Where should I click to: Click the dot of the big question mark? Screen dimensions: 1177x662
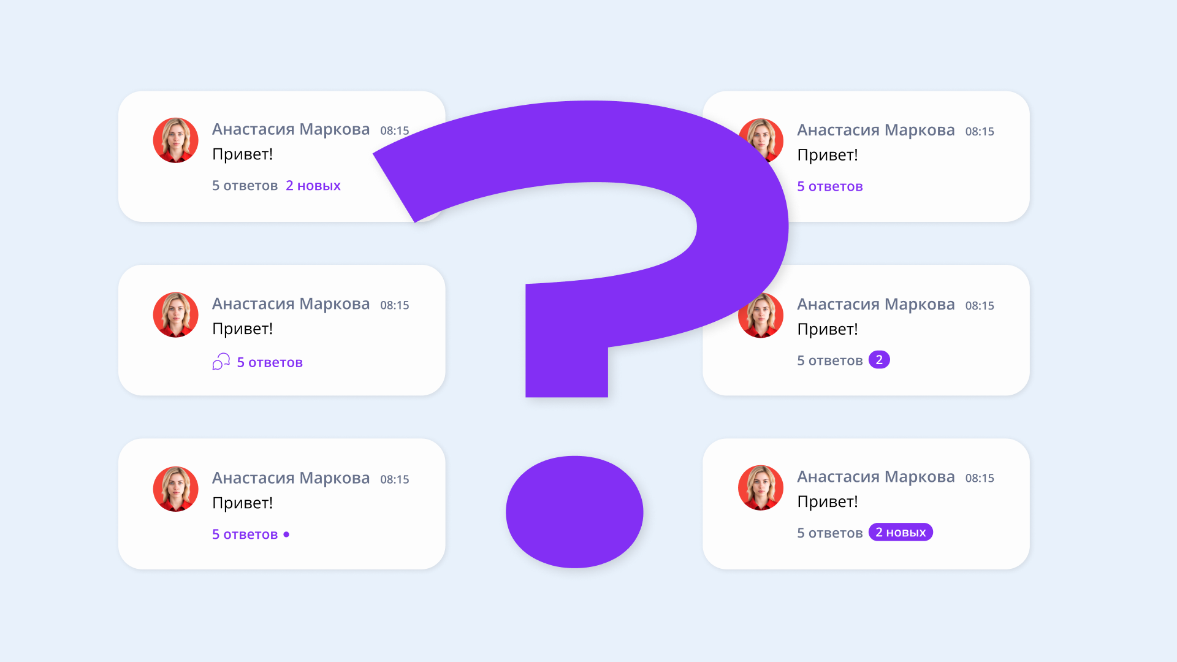(574, 512)
